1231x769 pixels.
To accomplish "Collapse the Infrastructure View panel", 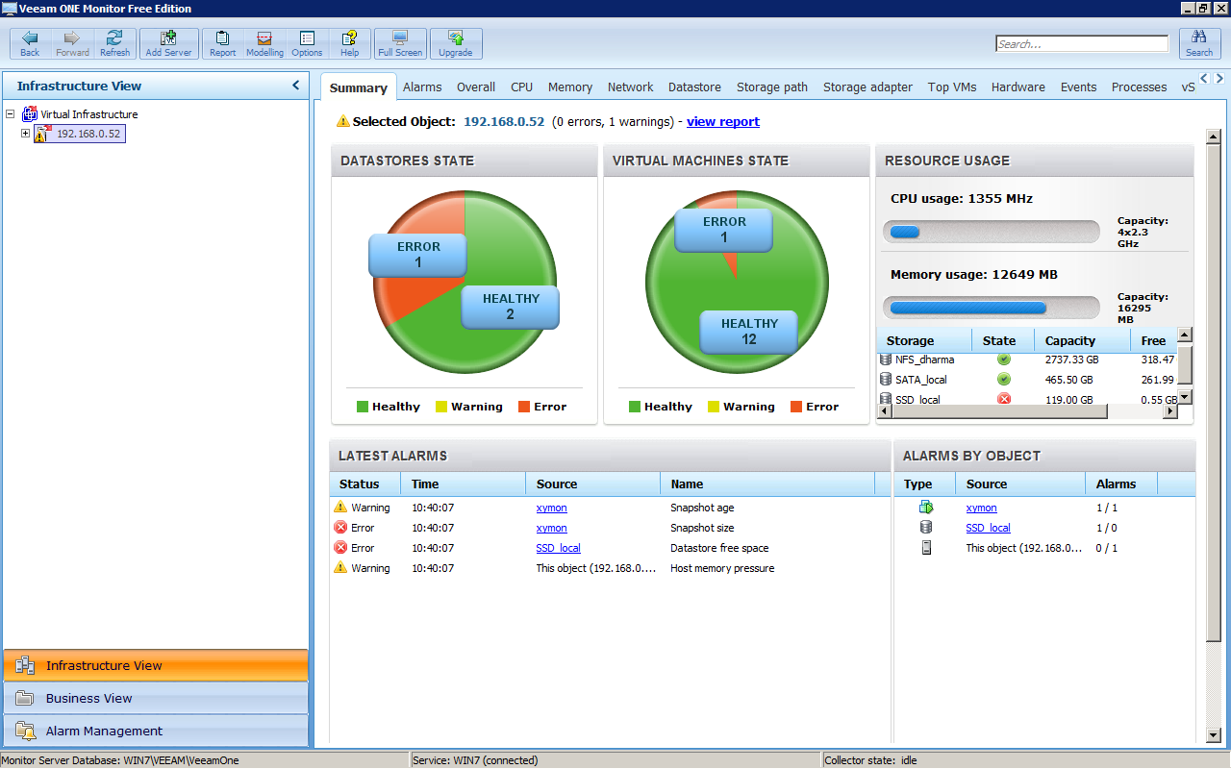I will pos(296,86).
